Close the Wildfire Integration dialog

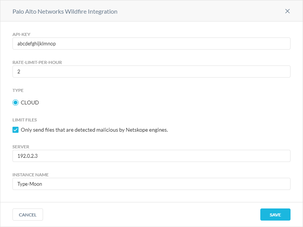click(288, 11)
